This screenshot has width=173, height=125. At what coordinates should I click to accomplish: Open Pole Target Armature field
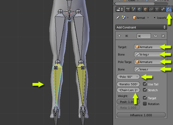(150, 62)
